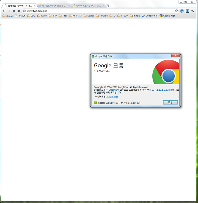Open the 공학 bookmark folder

click(x=53, y=16)
